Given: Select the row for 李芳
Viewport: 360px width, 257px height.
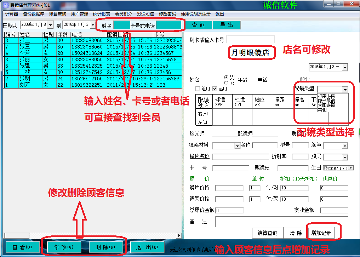Looking at the screenshot, I should pos(93,53).
